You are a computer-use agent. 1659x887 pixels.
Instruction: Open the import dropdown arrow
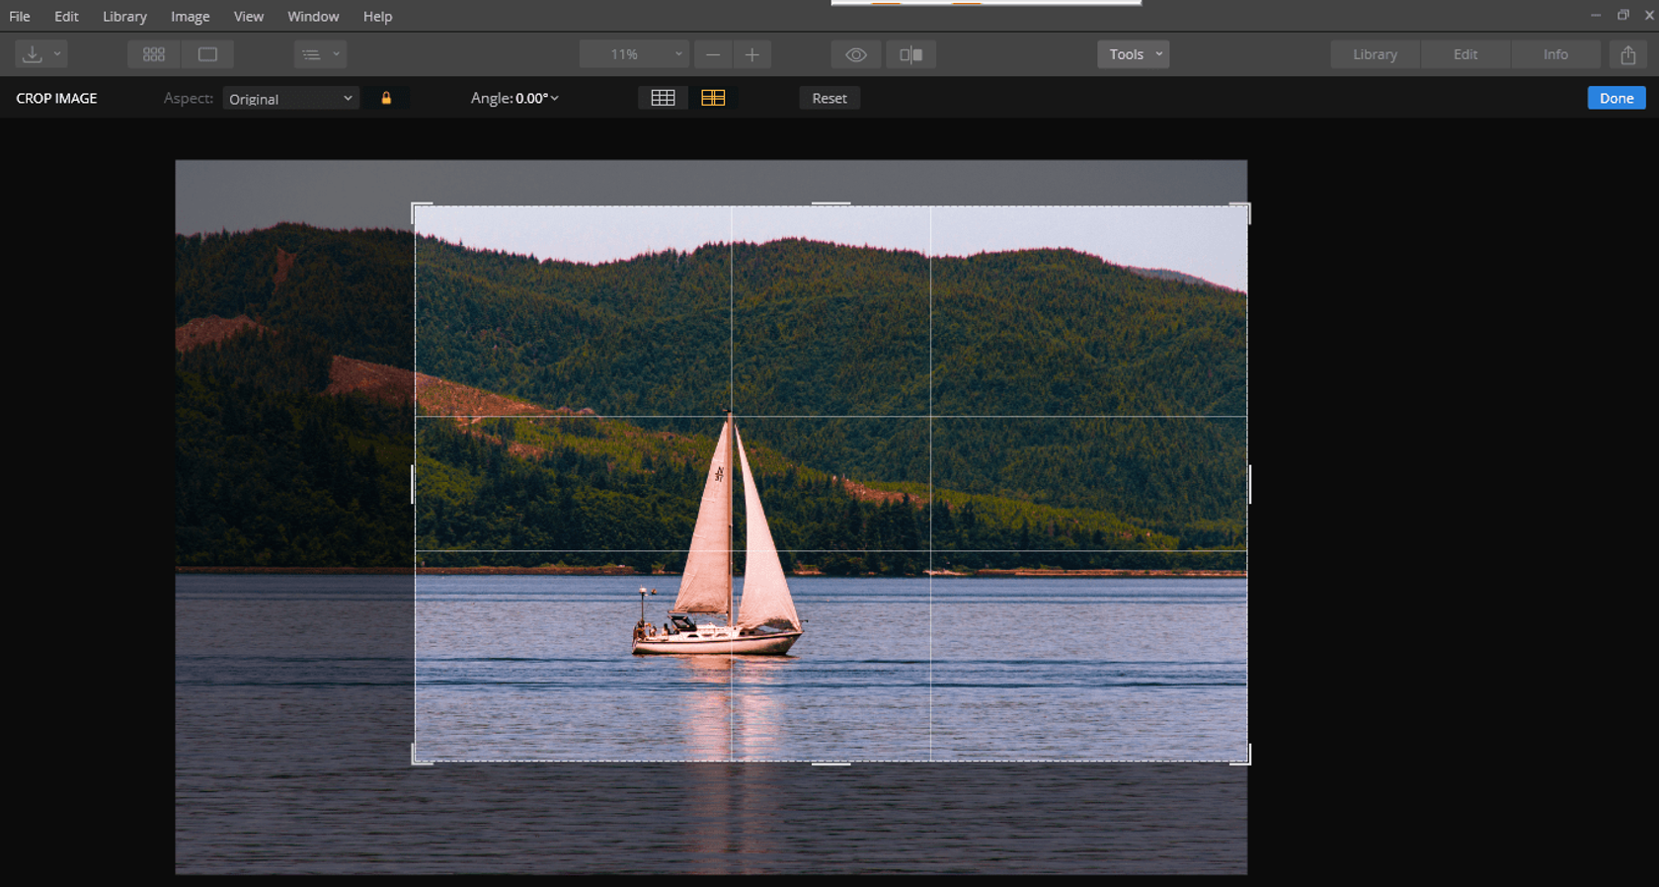57,54
